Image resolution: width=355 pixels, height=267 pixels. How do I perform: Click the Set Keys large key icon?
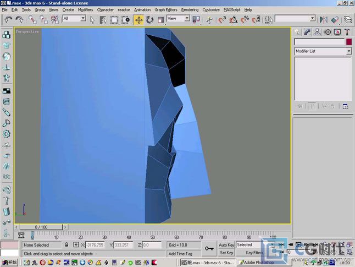pyautogui.click(x=209, y=249)
